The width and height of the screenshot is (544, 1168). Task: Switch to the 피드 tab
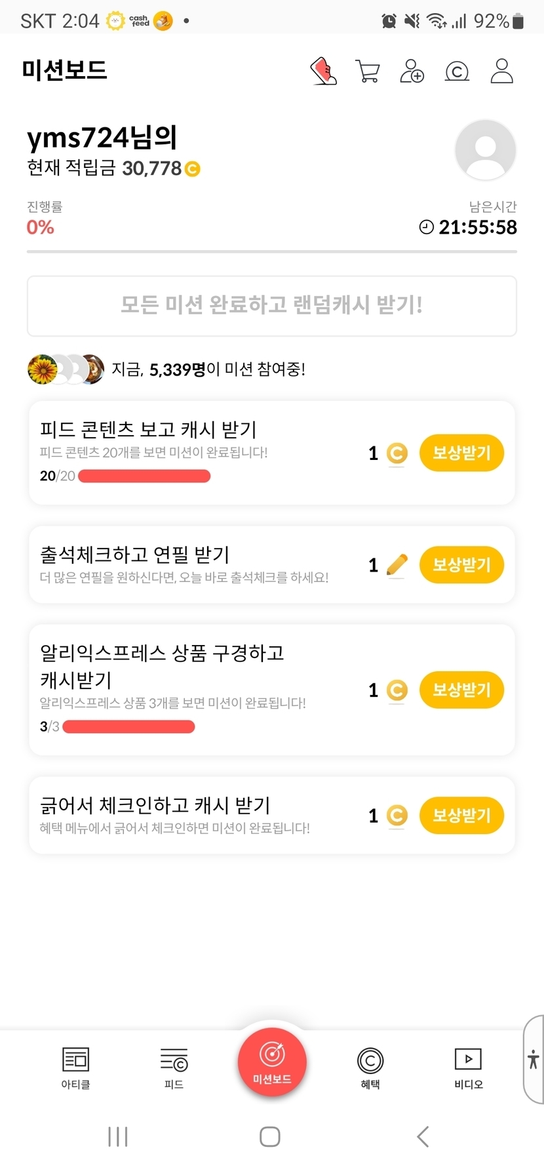[174, 1068]
